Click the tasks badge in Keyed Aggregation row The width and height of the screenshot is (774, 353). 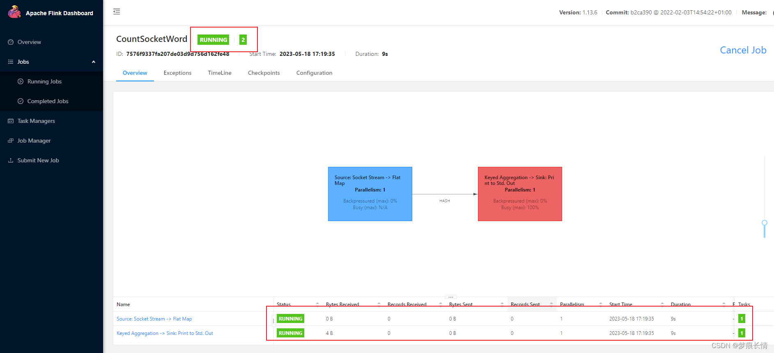point(742,333)
